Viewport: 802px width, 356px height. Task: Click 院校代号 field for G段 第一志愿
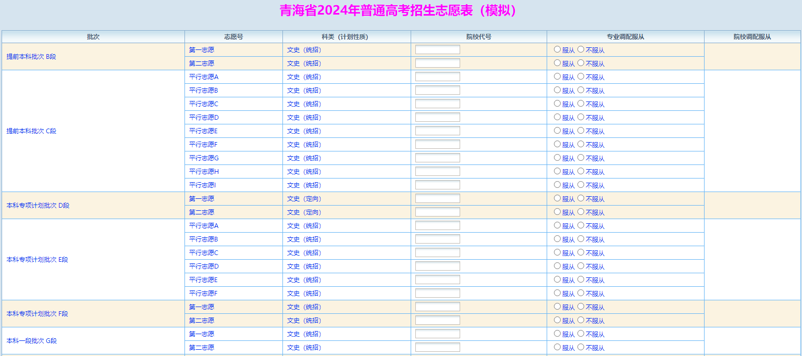[x=437, y=334]
